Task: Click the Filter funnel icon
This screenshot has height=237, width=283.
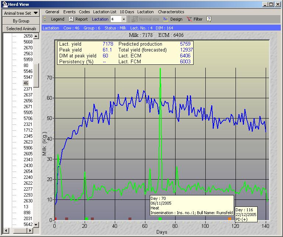Action: [x=189, y=19]
